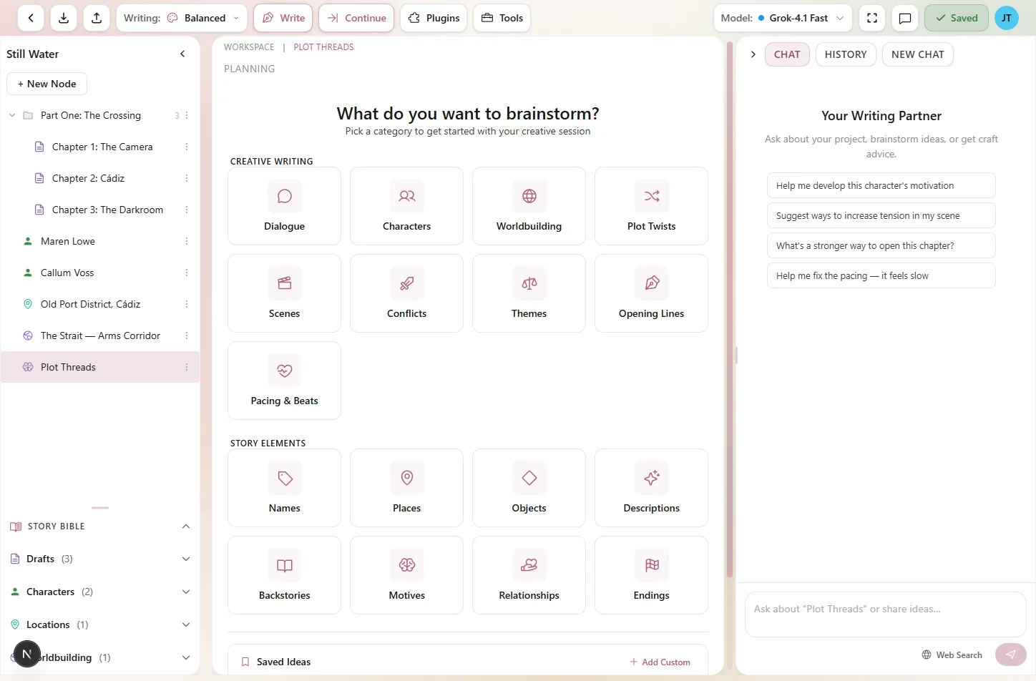This screenshot has width=1036, height=681.
Task: Click Add Custom in Saved Ideas
Action: 660,662
